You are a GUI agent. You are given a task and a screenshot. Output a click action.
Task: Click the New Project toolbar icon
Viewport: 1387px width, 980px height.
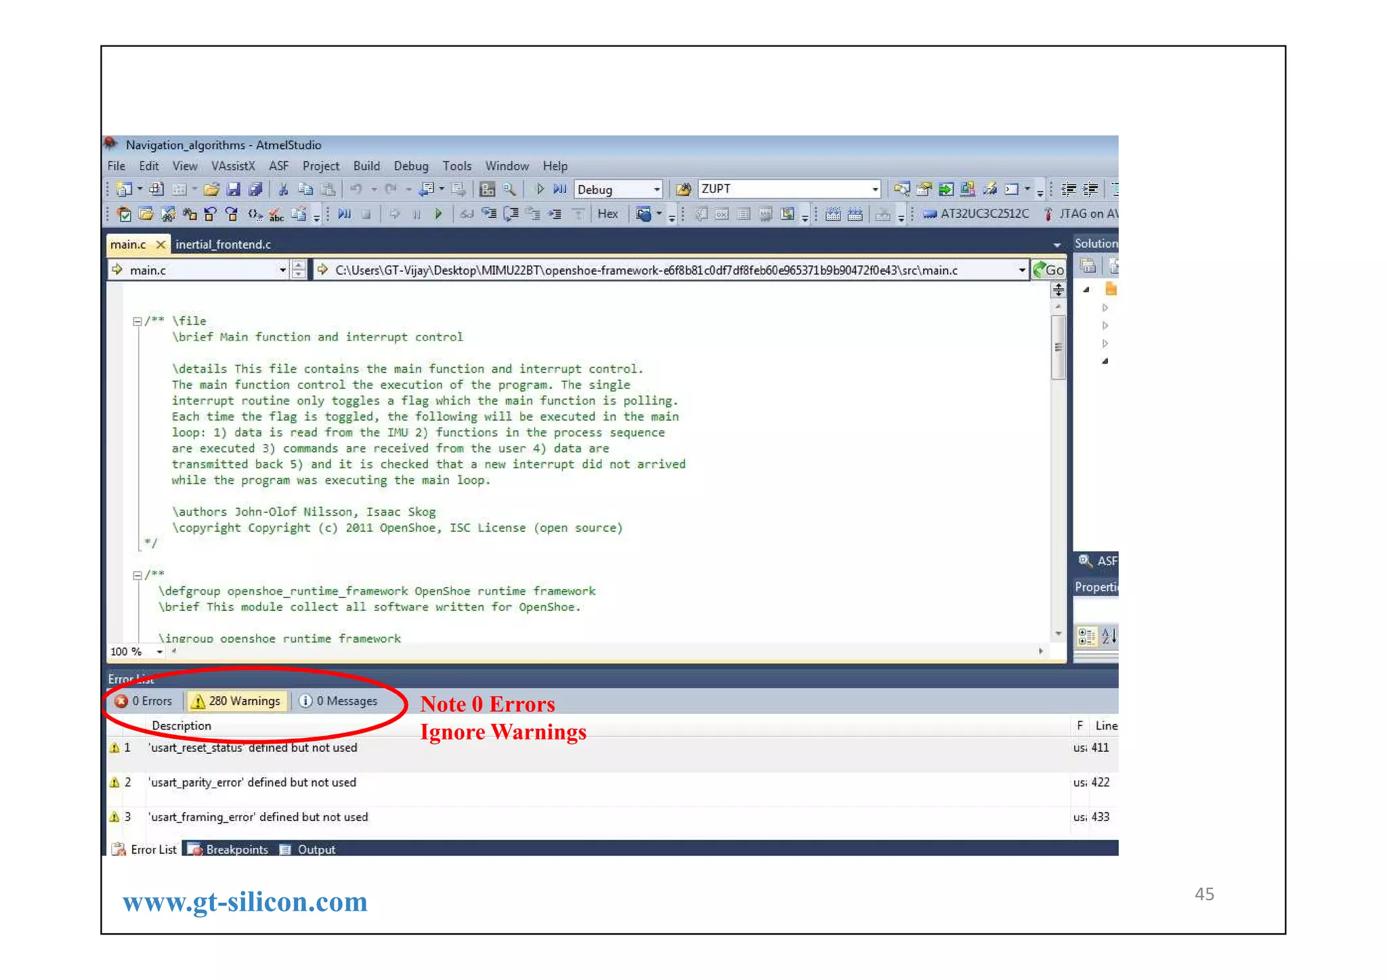click(x=124, y=190)
